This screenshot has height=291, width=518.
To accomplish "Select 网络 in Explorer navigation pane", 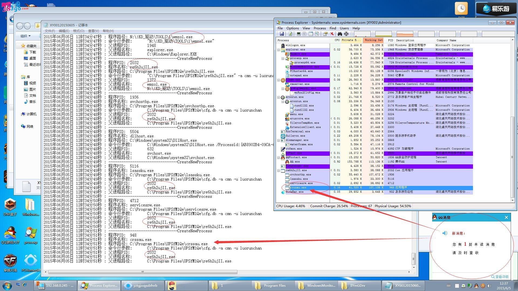I will pyautogui.click(x=27, y=127).
